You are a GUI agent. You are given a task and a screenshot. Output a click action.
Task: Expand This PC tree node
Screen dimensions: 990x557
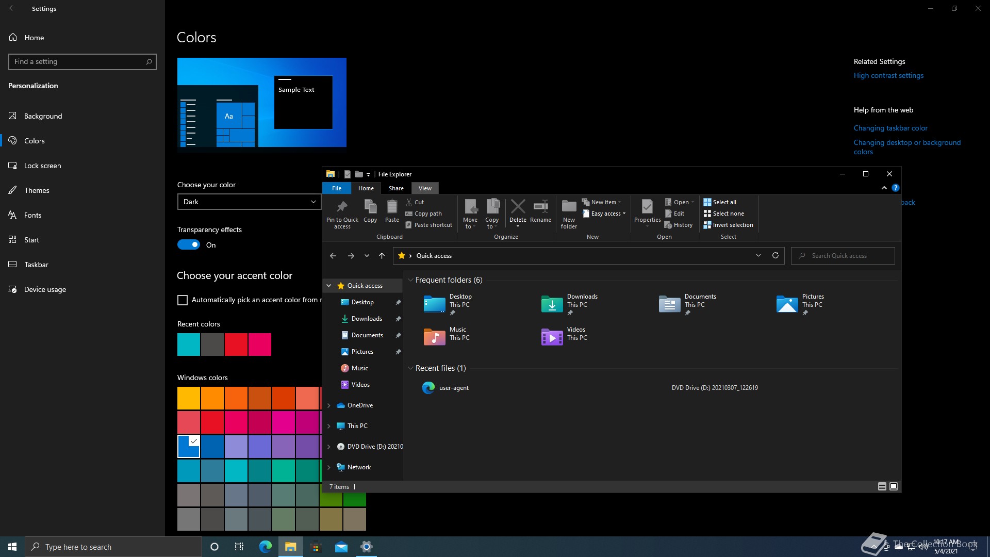(x=328, y=426)
